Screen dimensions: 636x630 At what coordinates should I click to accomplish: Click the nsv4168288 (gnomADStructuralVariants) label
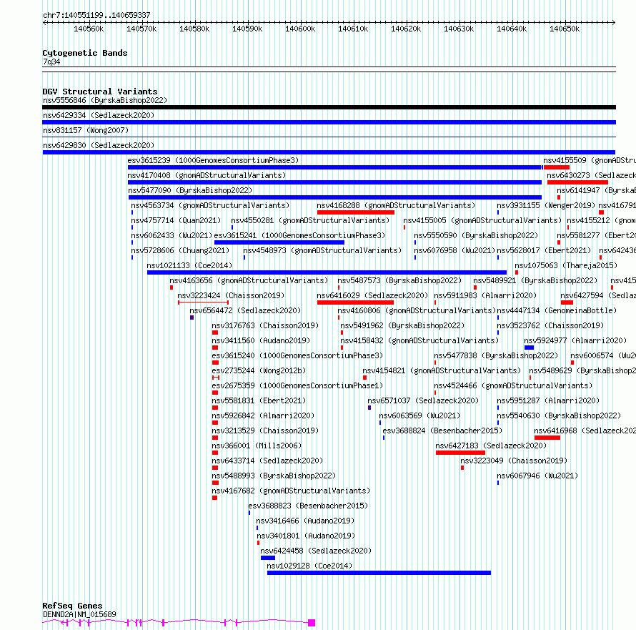396,205
